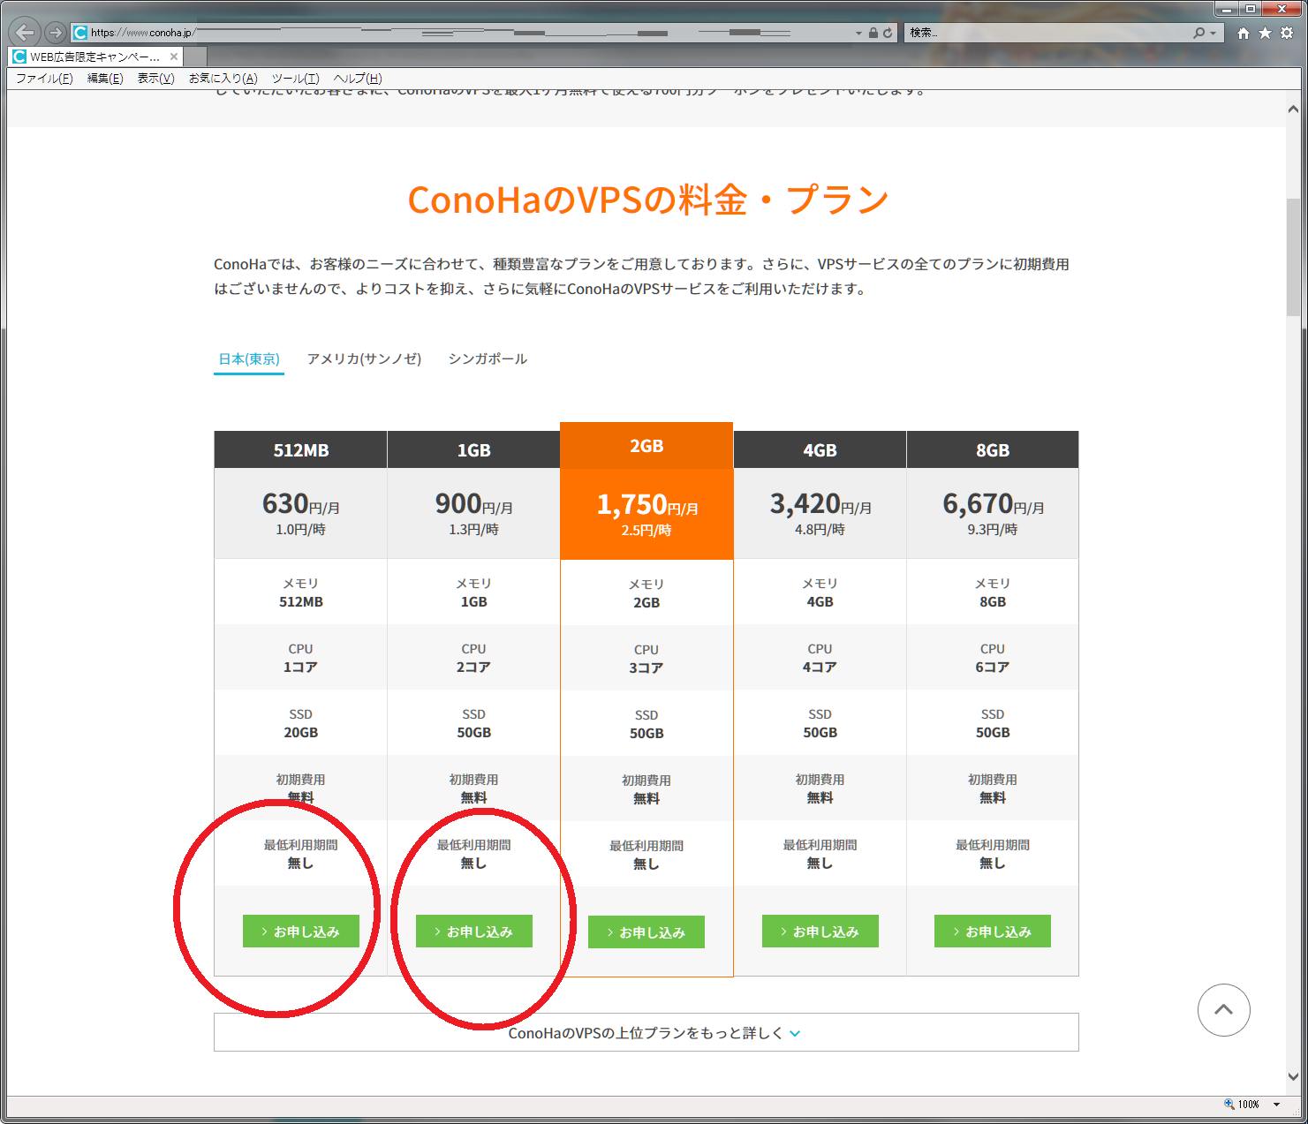
Task: Select the WEB広告限定キャンペーン browser tab
Action: [95, 57]
